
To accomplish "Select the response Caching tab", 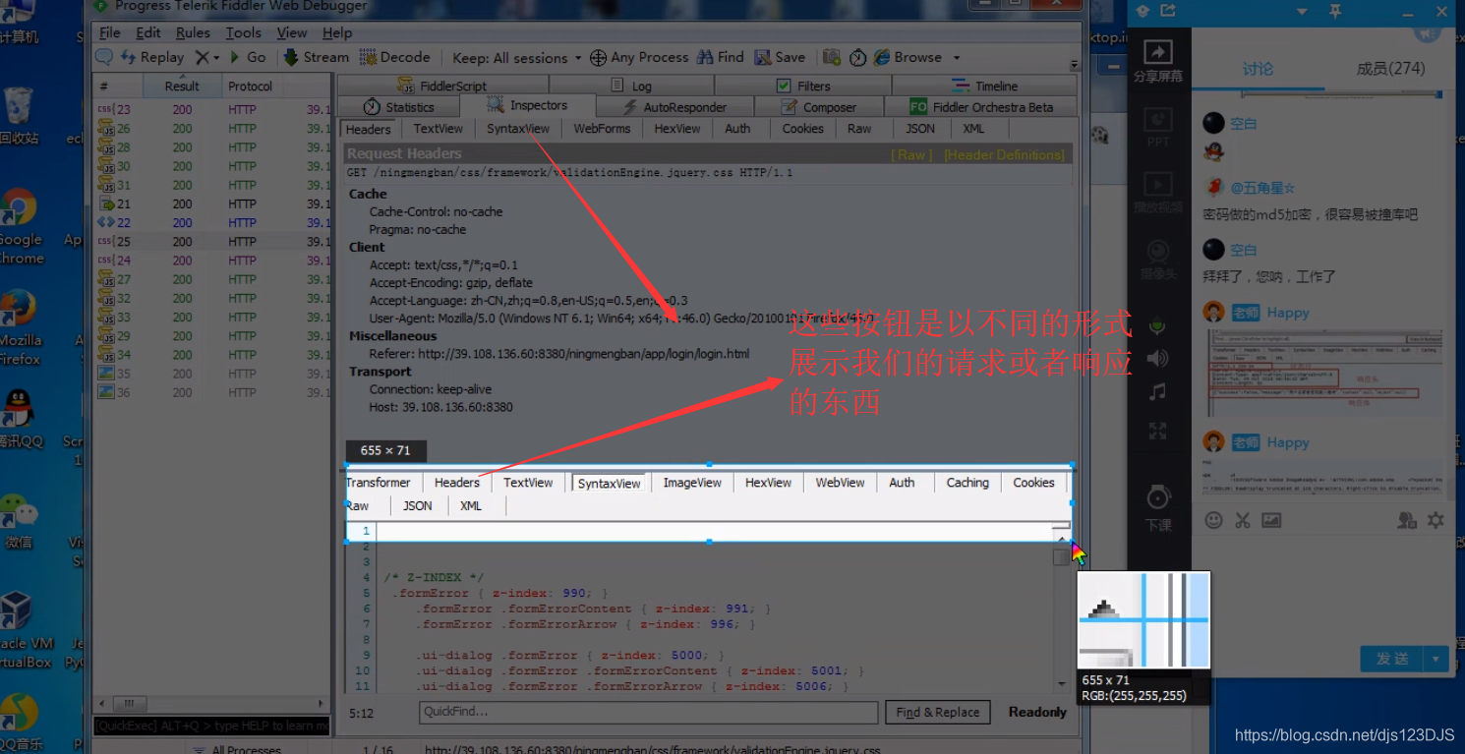I will 967,483.
